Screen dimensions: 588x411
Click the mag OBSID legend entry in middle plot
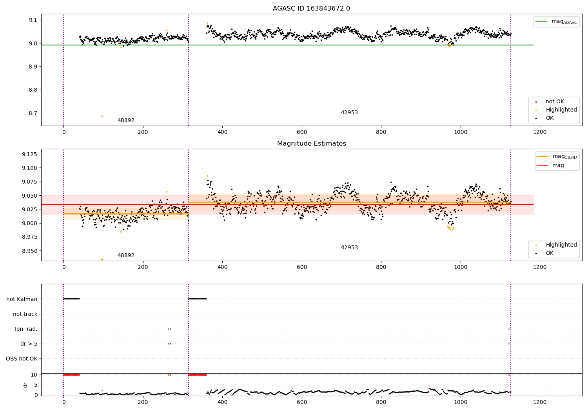pos(557,157)
